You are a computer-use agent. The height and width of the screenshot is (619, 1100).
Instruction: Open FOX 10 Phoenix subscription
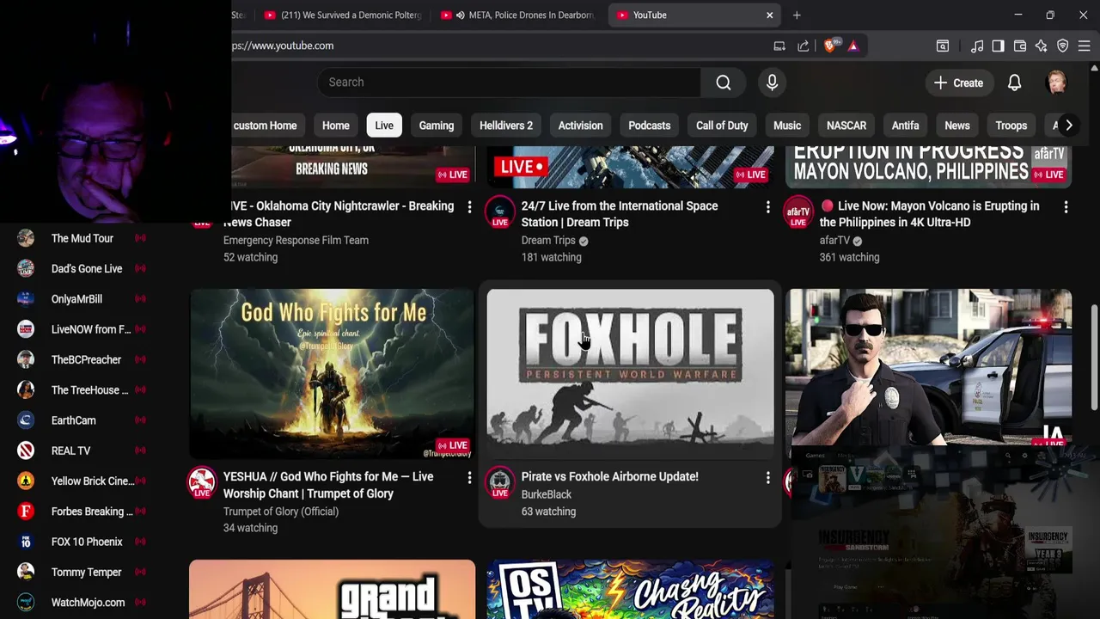point(82,542)
